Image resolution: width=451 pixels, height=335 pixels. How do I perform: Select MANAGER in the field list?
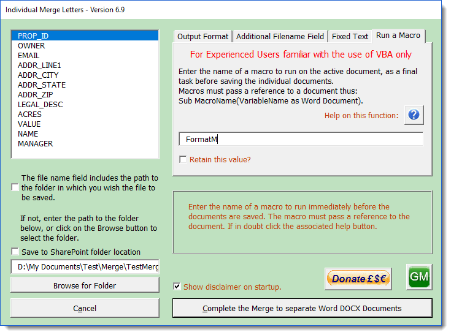point(85,143)
